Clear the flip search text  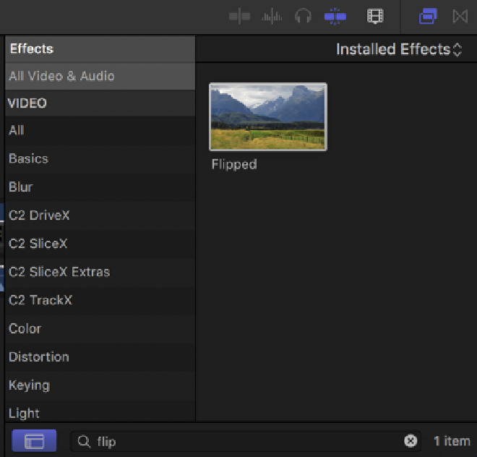410,441
